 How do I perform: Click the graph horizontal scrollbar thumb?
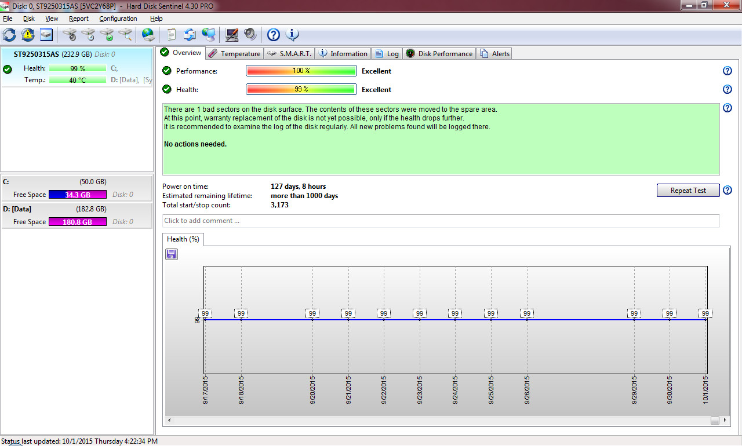[715, 420]
